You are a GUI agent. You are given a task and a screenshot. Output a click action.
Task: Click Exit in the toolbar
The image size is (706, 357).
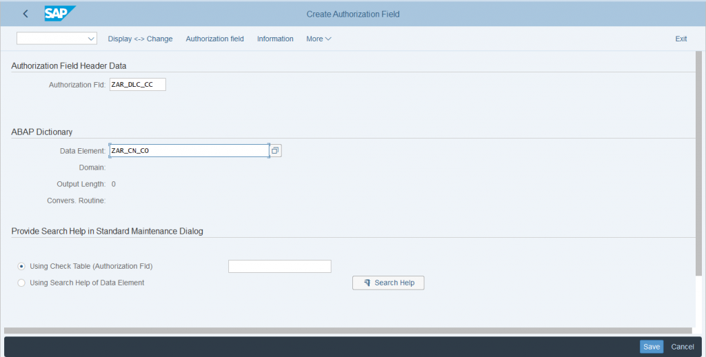pos(680,39)
